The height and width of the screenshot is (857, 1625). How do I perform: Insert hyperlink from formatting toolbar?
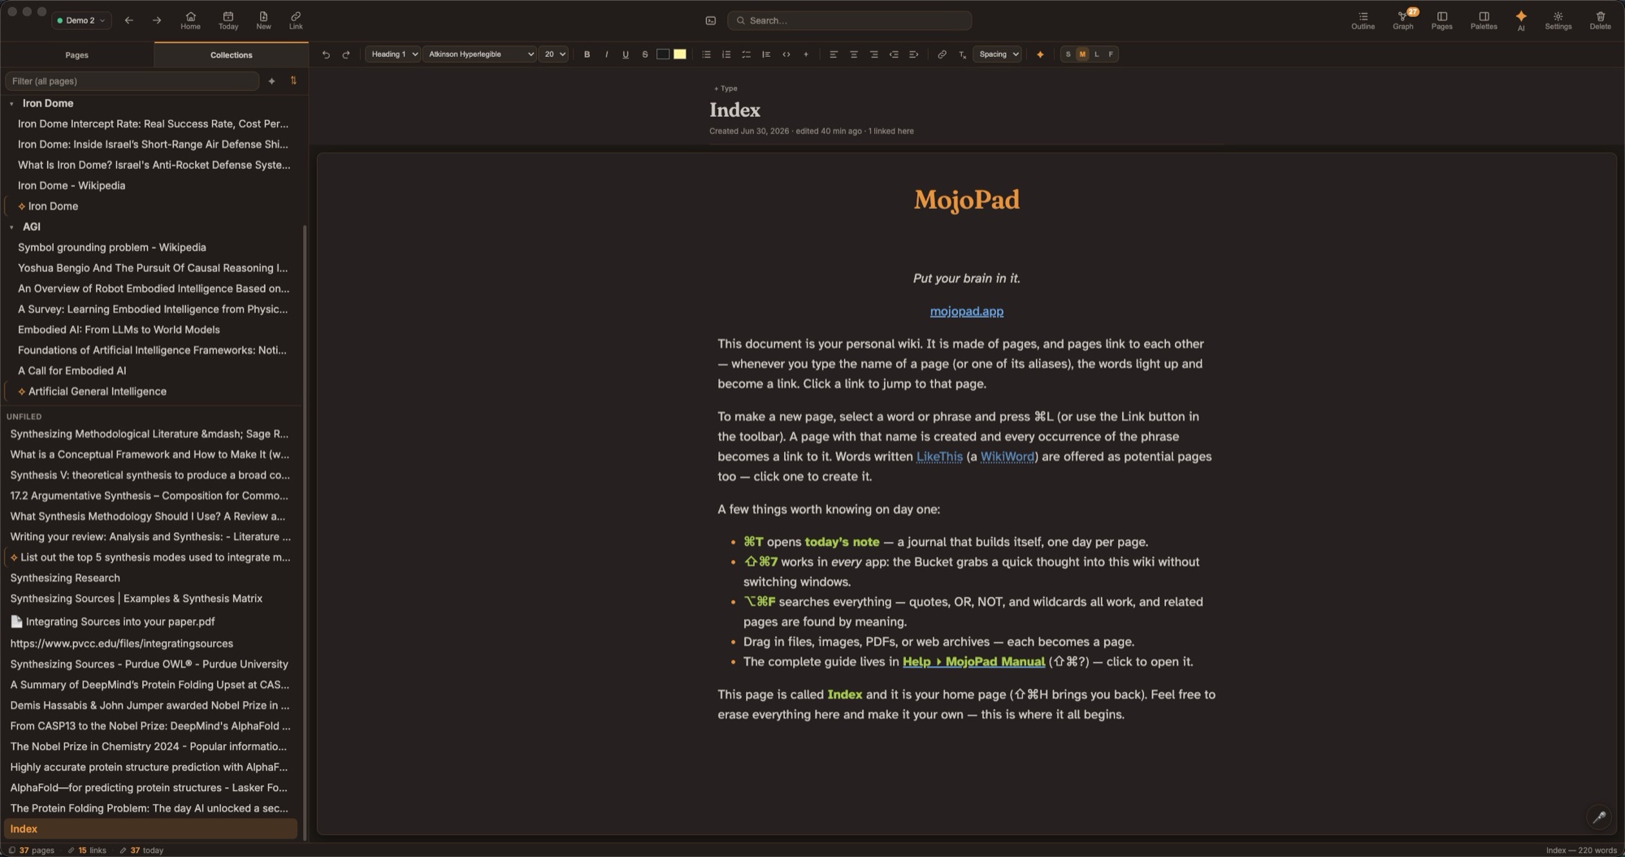coord(942,54)
